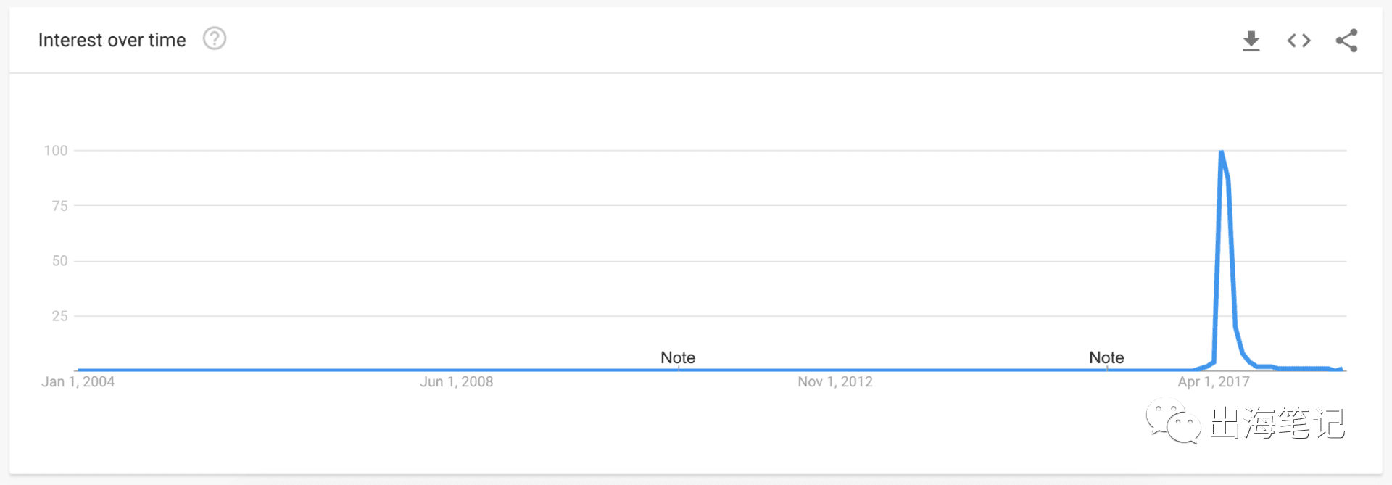Image resolution: width=1392 pixels, height=485 pixels.
Task: Click the peak of the blue spike
Action: [x=1222, y=151]
